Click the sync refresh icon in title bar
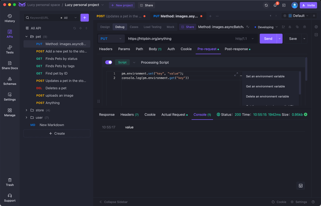Screen dimensions: 321x206 pos(266,5)
